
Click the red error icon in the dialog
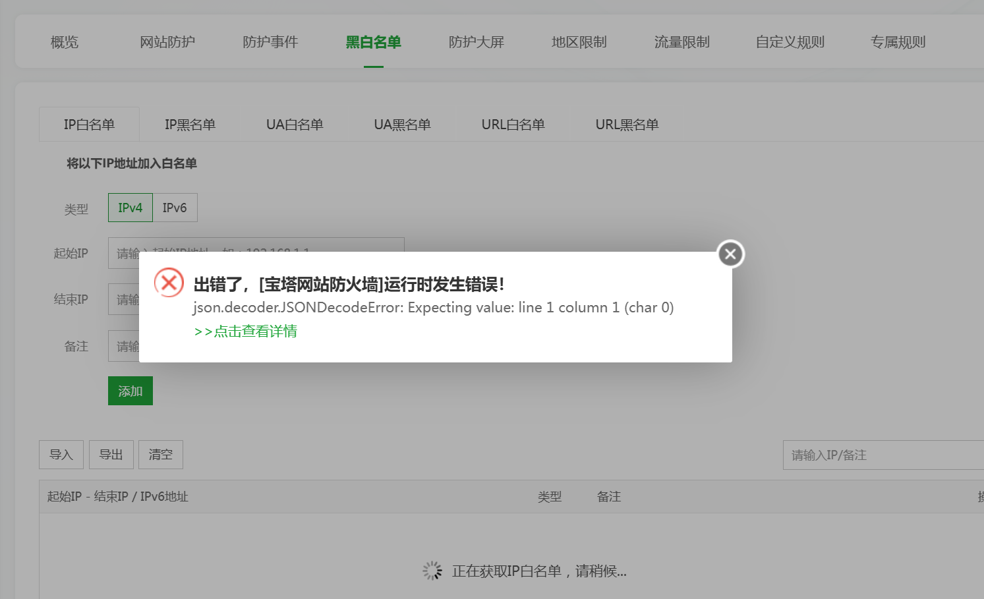169,282
